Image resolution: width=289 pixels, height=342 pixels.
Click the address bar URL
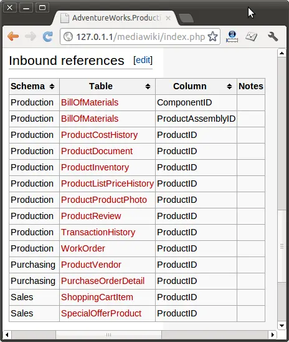click(x=141, y=37)
